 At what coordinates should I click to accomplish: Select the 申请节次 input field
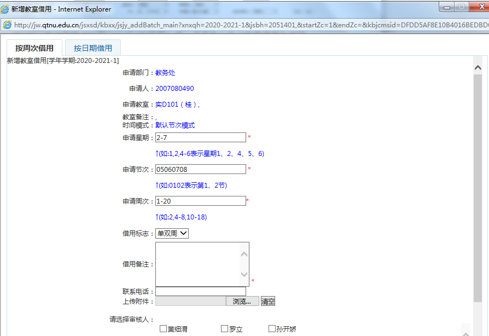point(201,169)
